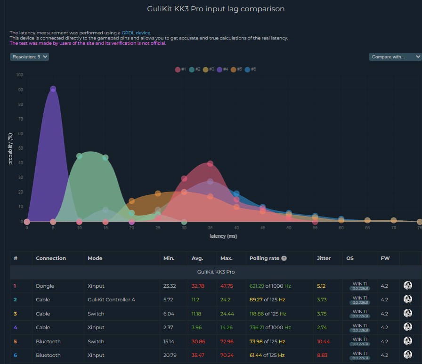Click the FW column header
This screenshot has width=422, height=364.
point(385,258)
